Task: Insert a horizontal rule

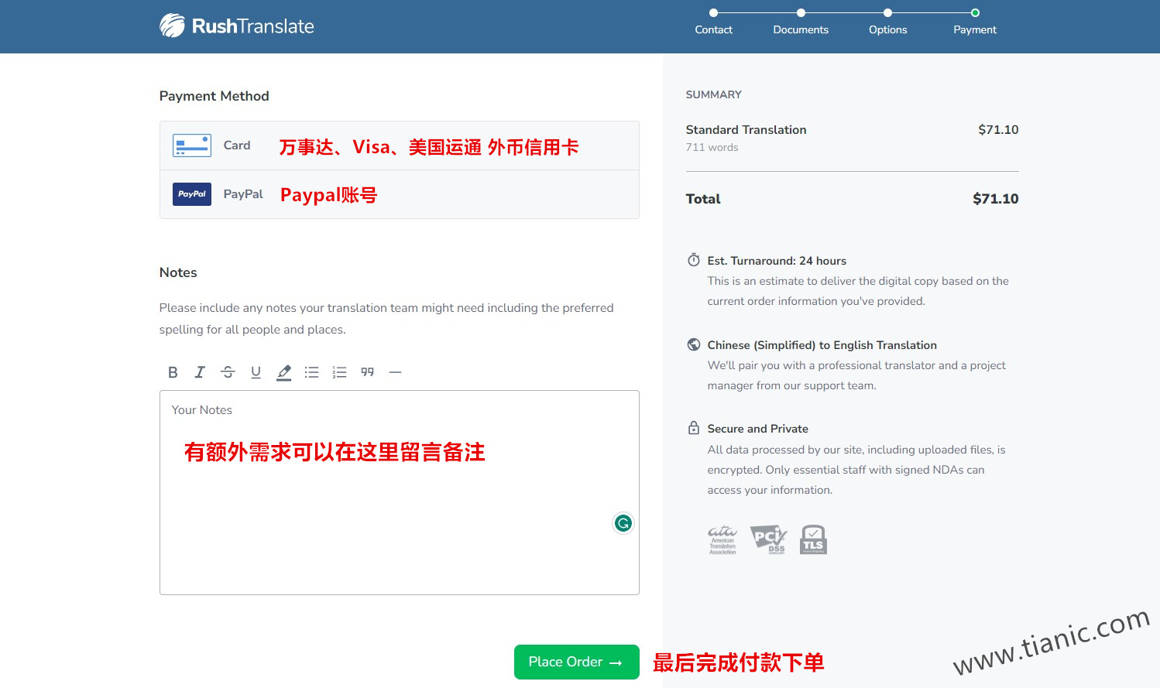Action: (395, 372)
